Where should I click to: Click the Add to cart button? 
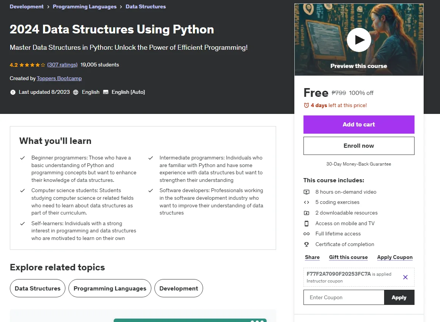coord(359,125)
